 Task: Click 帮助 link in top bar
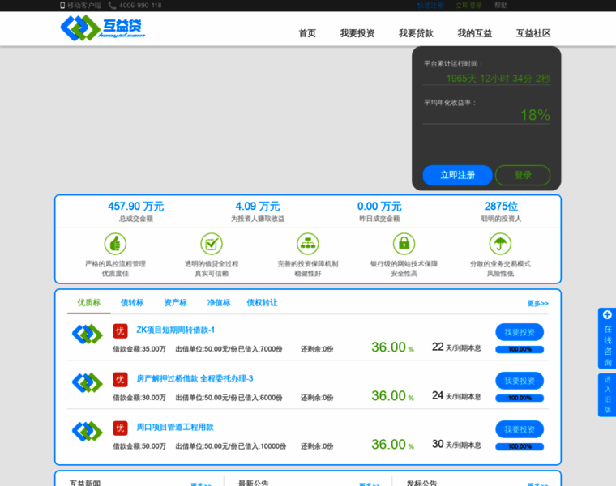[501, 6]
